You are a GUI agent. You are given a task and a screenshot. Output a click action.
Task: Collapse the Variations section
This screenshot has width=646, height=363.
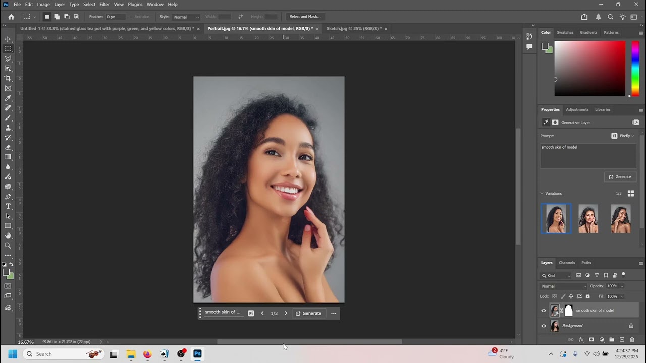coord(542,193)
